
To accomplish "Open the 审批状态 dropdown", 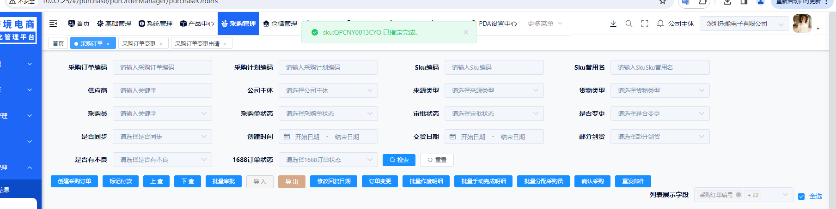I will click(494, 113).
